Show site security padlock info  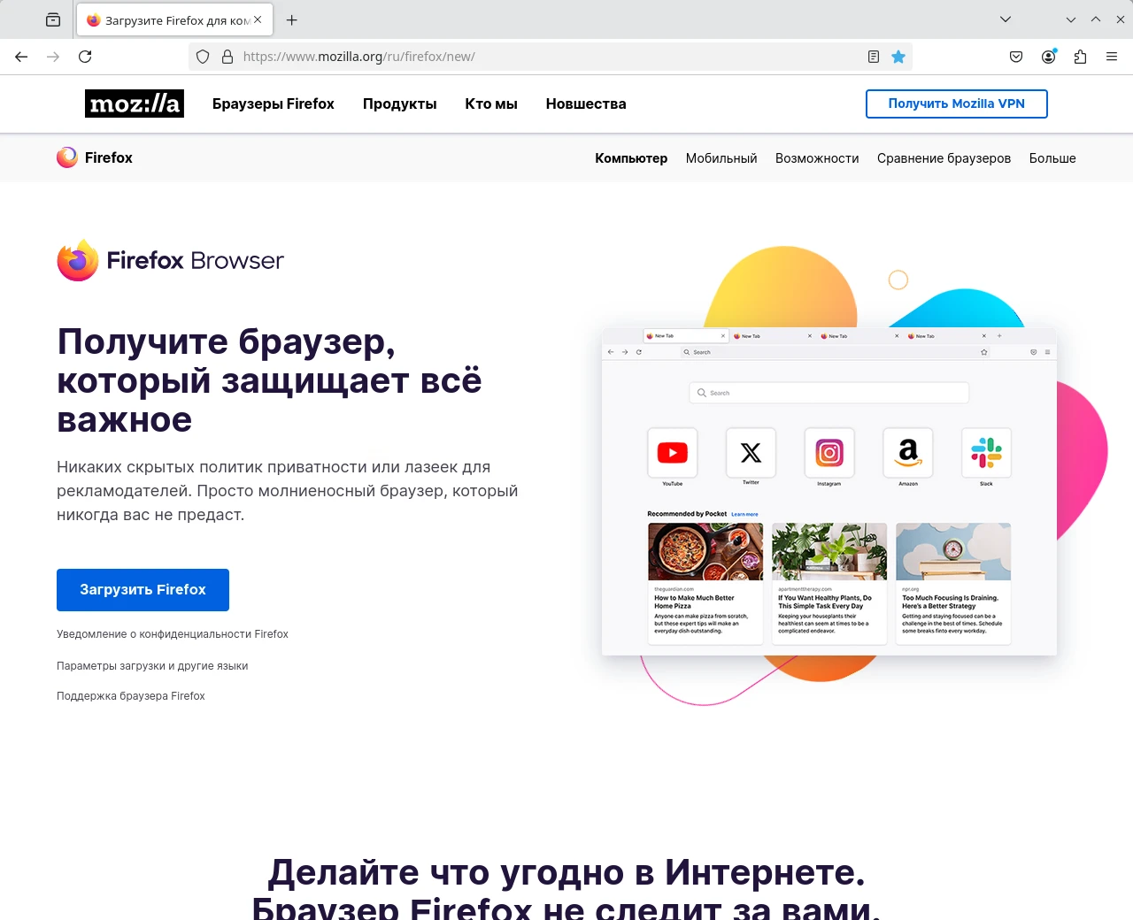pos(227,57)
